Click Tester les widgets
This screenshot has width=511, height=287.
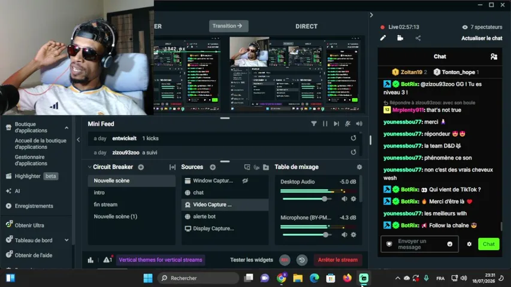(x=252, y=259)
